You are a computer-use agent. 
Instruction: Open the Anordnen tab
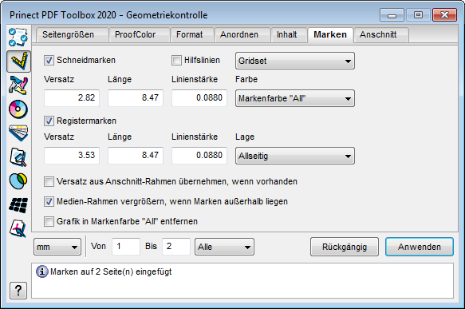point(242,35)
